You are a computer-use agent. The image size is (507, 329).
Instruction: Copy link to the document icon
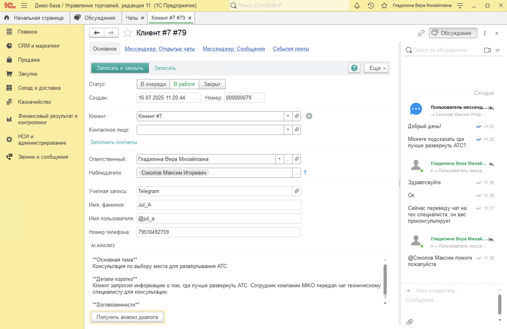[x=421, y=33]
